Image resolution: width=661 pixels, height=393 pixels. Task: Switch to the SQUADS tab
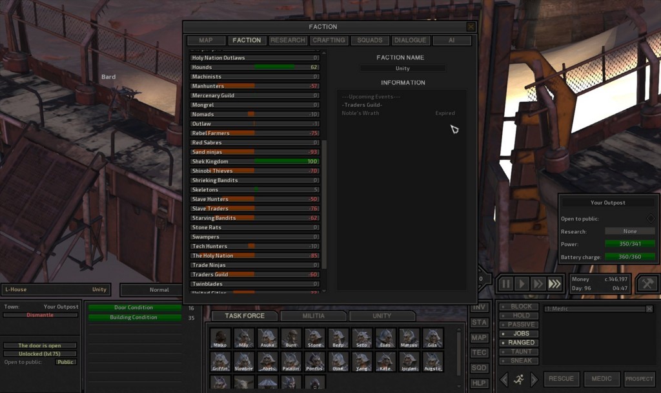(x=370, y=41)
